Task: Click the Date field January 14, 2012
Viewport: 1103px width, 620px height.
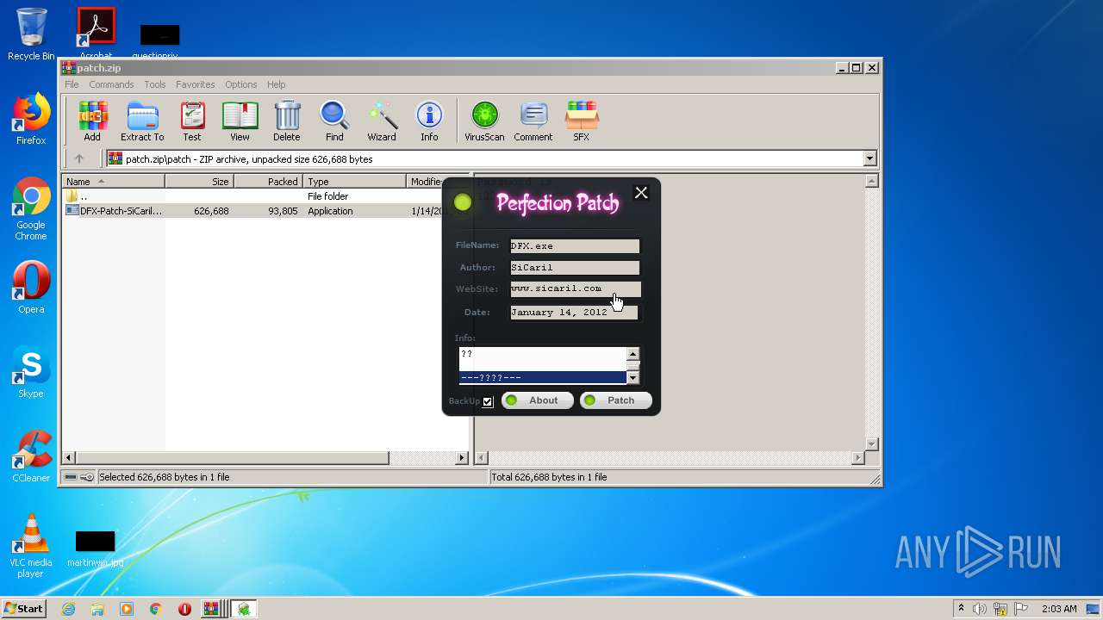Action: [x=574, y=313]
